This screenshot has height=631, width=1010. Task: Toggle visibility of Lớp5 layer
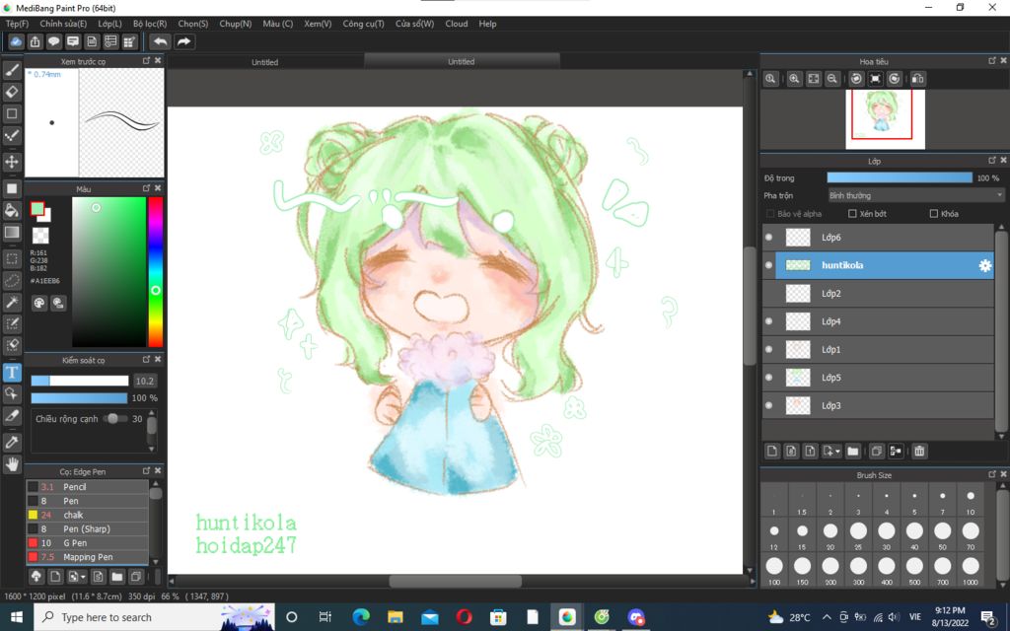pos(769,378)
